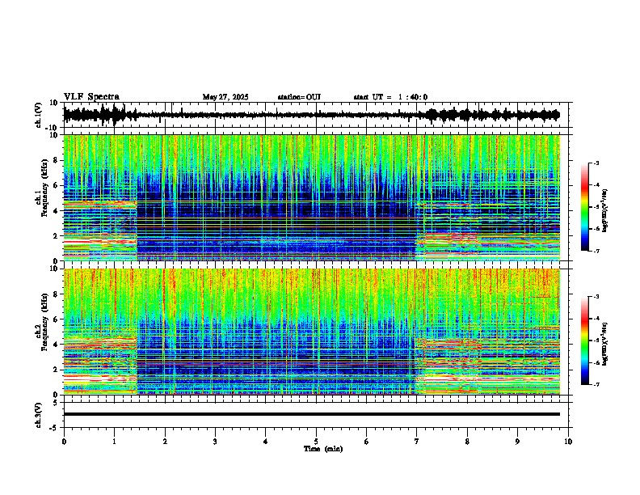Image resolution: width=640 pixels, height=495 pixels.
Task: Click the ch.2 spectrogram panel
Action: pyautogui.click(x=311, y=332)
